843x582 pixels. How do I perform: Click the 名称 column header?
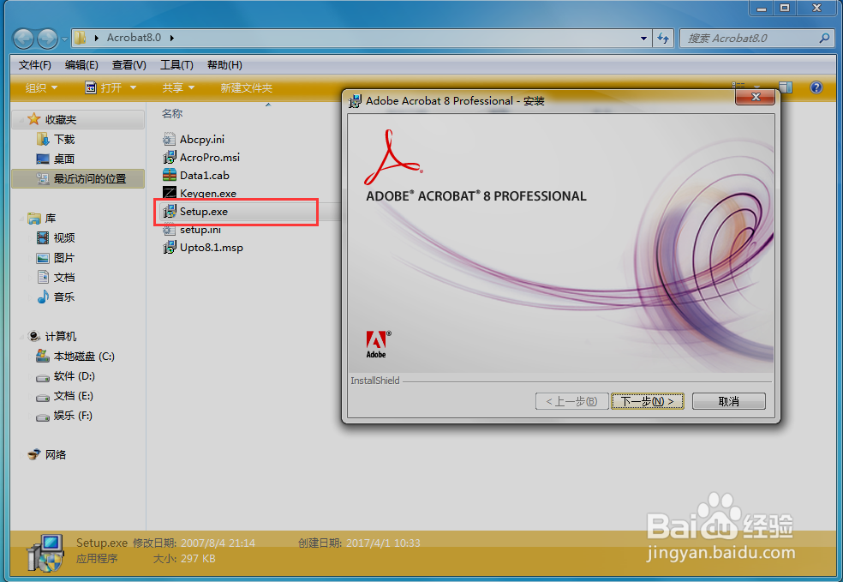[x=172, y=113]
